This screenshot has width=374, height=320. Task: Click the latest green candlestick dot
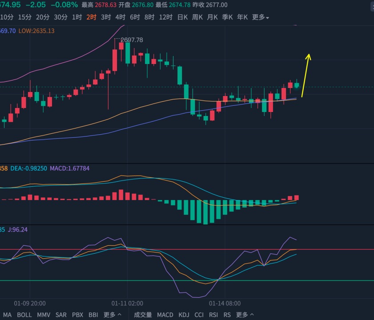(297, 85)
